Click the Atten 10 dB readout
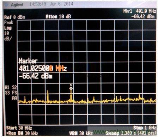Viewport: 158px width, 137px height. [58, 17]
